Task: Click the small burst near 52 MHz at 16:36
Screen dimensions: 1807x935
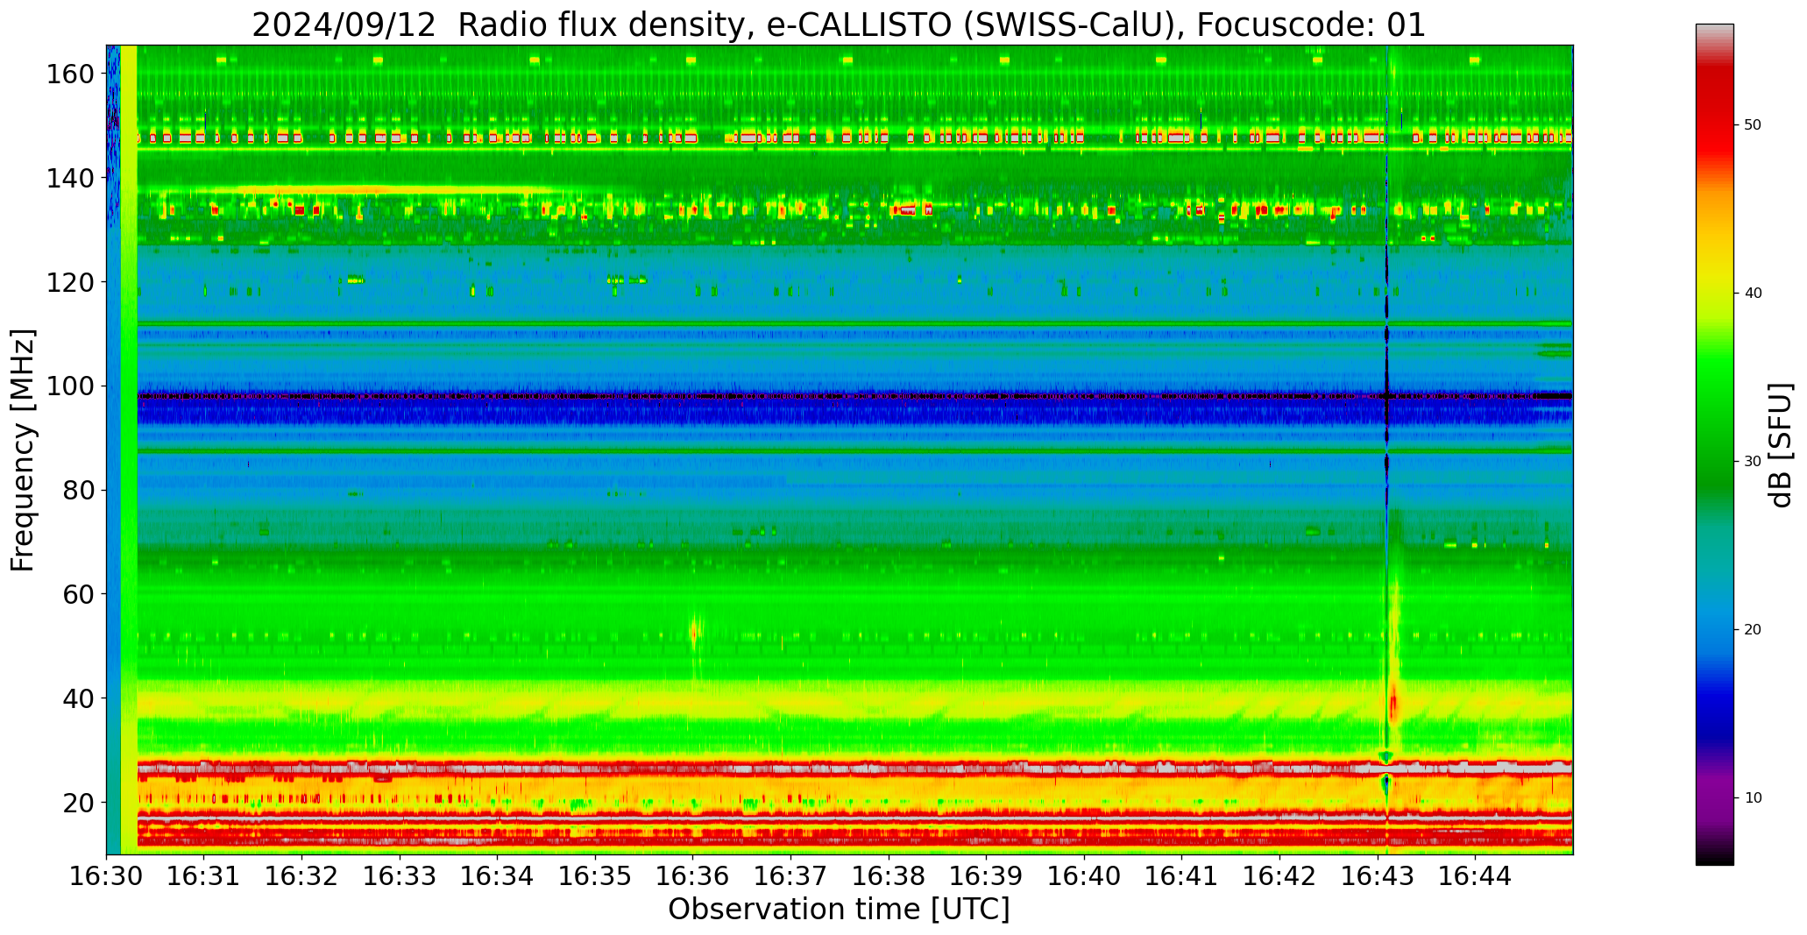Action: pyautogui.click(x=695, y=632)
